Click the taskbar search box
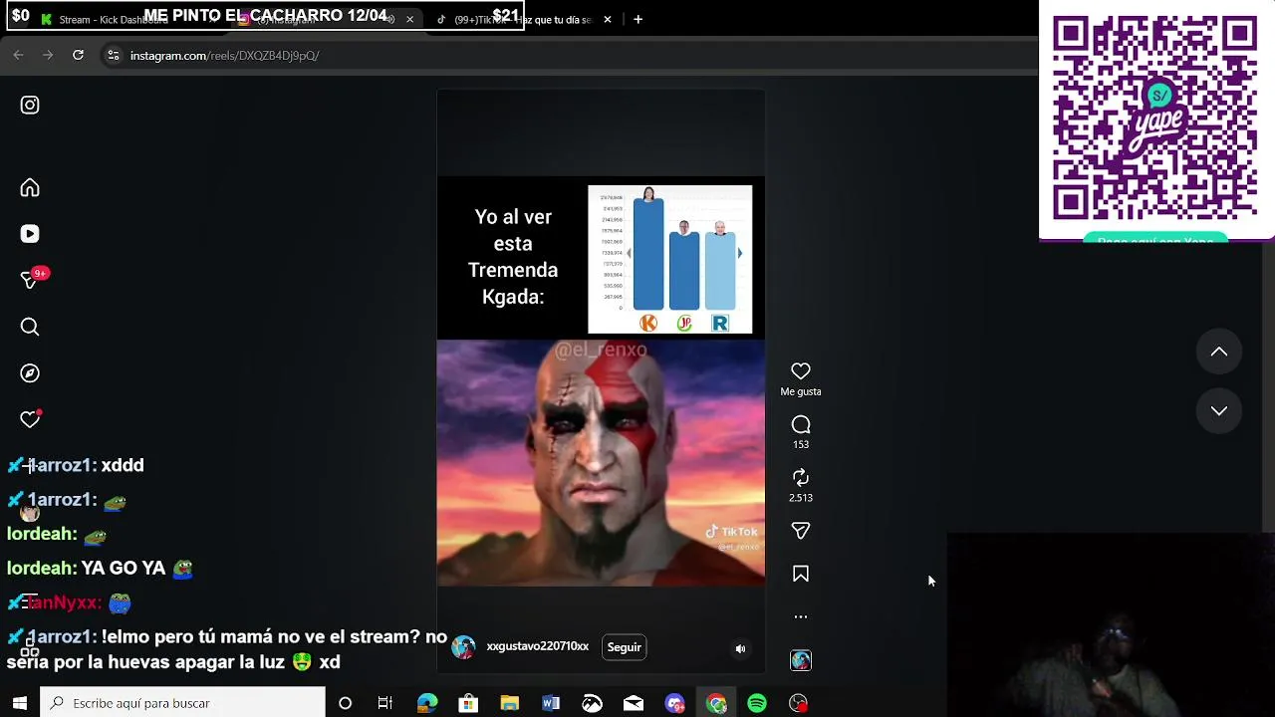Viewport: 1275px width, 717px height. pos(182,703)
